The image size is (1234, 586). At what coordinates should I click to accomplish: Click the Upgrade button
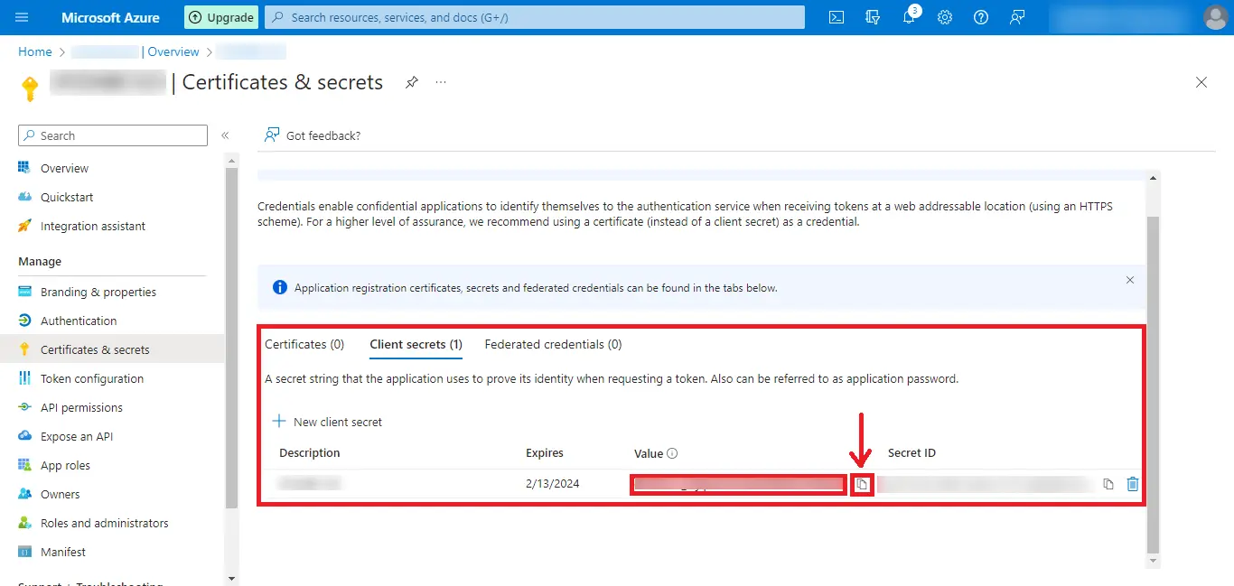(x=221, y=17)
